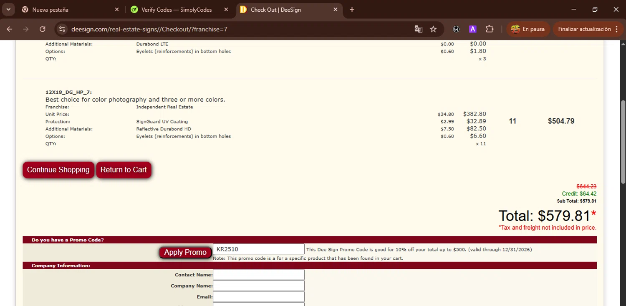Screen dimensions: 626x306
Task: Click the Tax and freight not included note
Action: (x=547, y=228)
